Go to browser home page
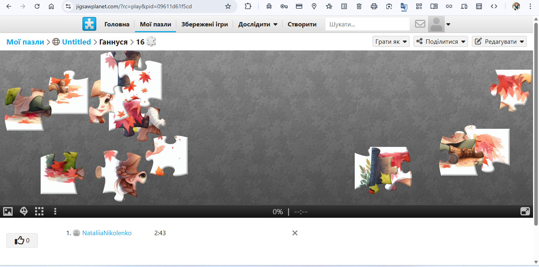The image size is (539, 267). 51,6
